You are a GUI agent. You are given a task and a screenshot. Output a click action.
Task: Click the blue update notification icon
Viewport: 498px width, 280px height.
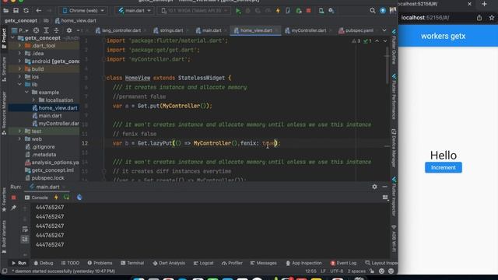(x=383, y=11)
